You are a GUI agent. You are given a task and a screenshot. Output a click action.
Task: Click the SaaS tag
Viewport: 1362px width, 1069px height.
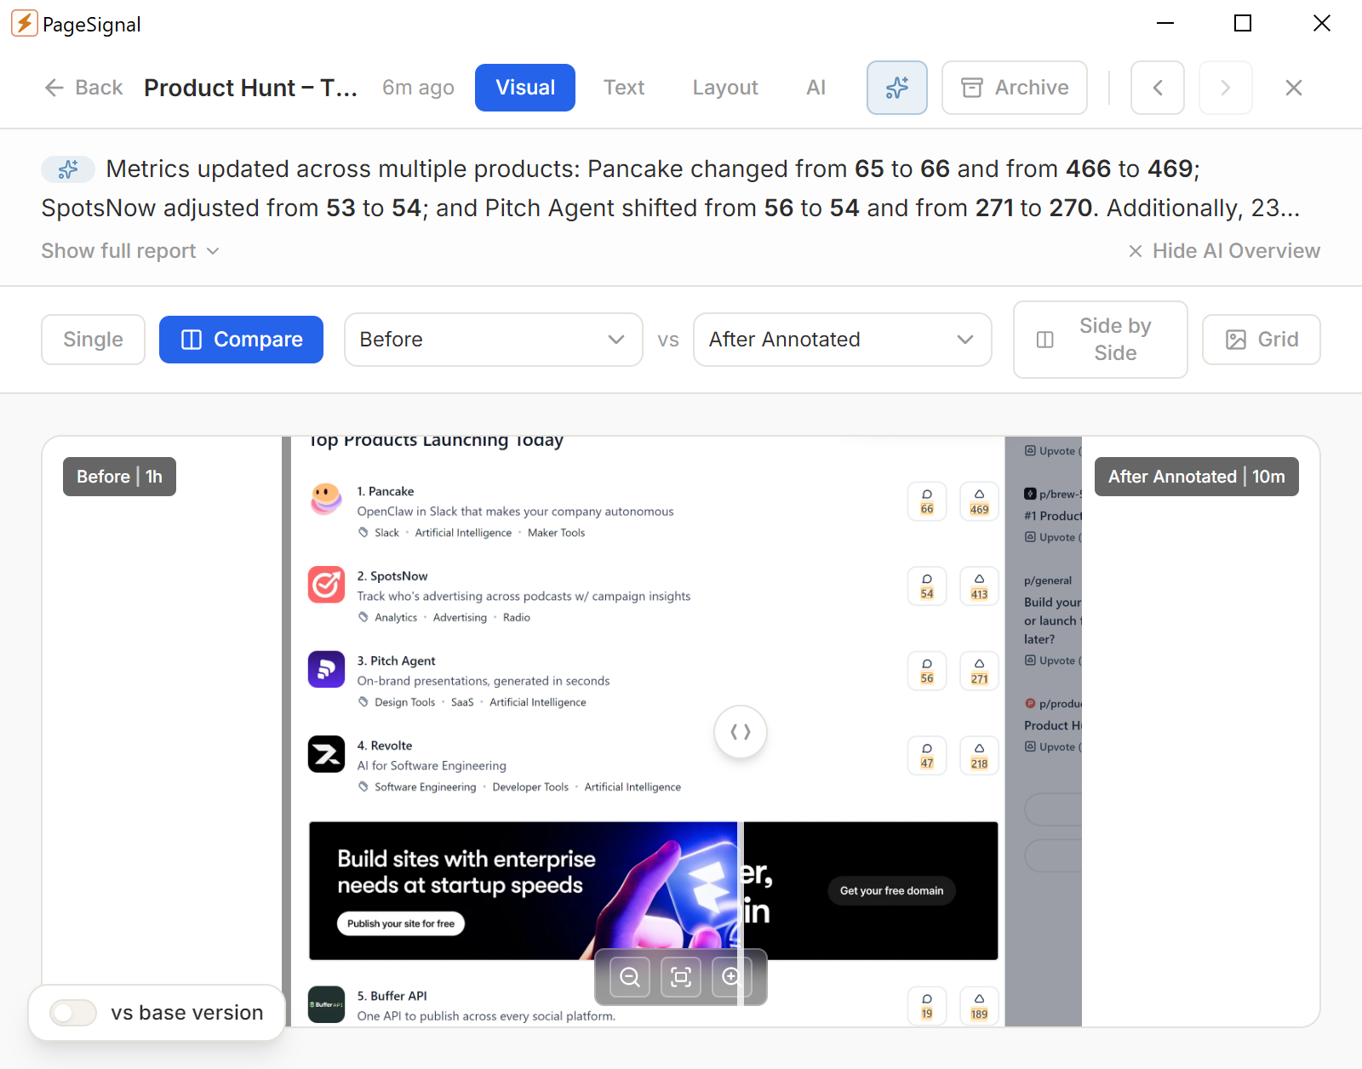pyautogui.click(x=462, y=702)
